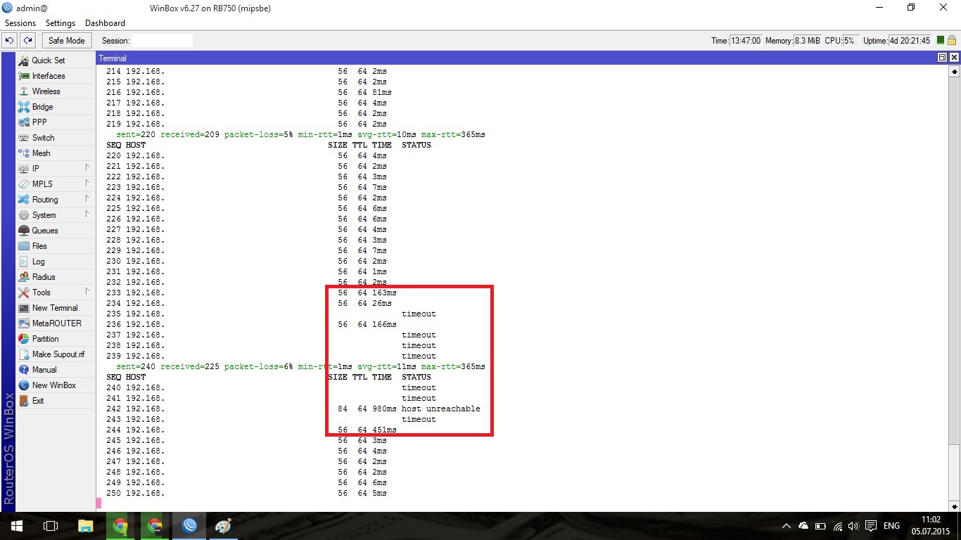Click the Terminal scrollbar down arrow
This screenshot has width=961, height=540.
coord(955,506)
